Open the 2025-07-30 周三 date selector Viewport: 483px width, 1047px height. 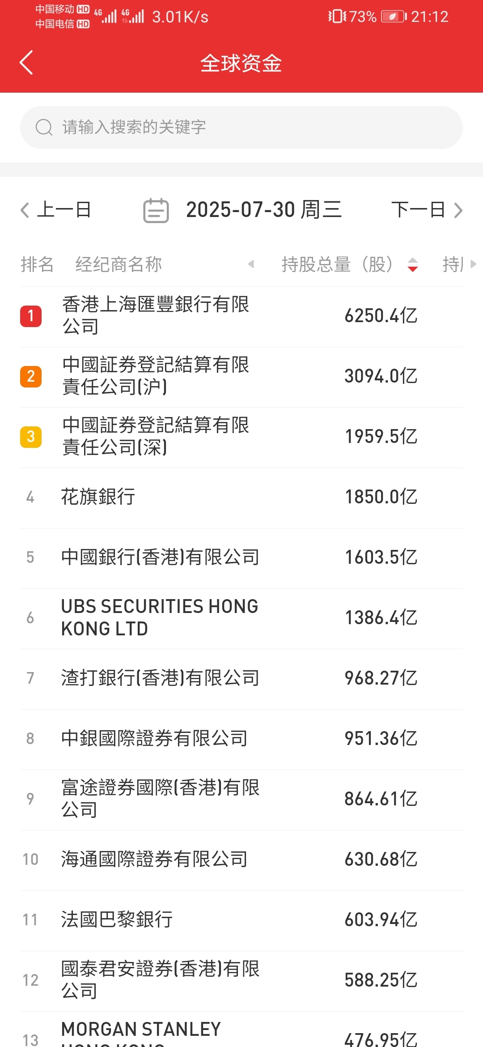264,210
